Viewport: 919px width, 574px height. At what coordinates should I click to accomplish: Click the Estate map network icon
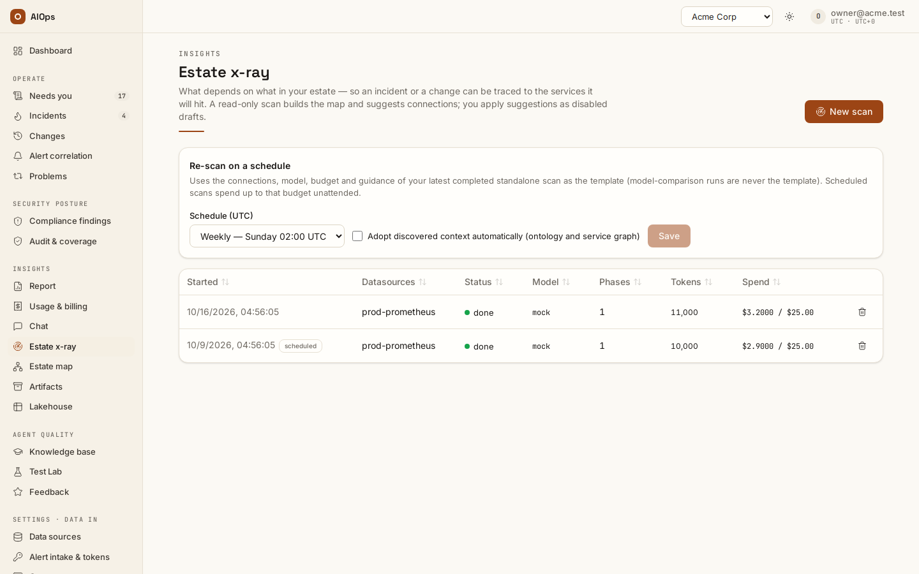[18, 367]
